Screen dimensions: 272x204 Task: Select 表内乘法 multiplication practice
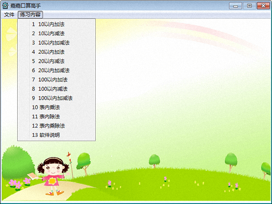tap(48, 107)
